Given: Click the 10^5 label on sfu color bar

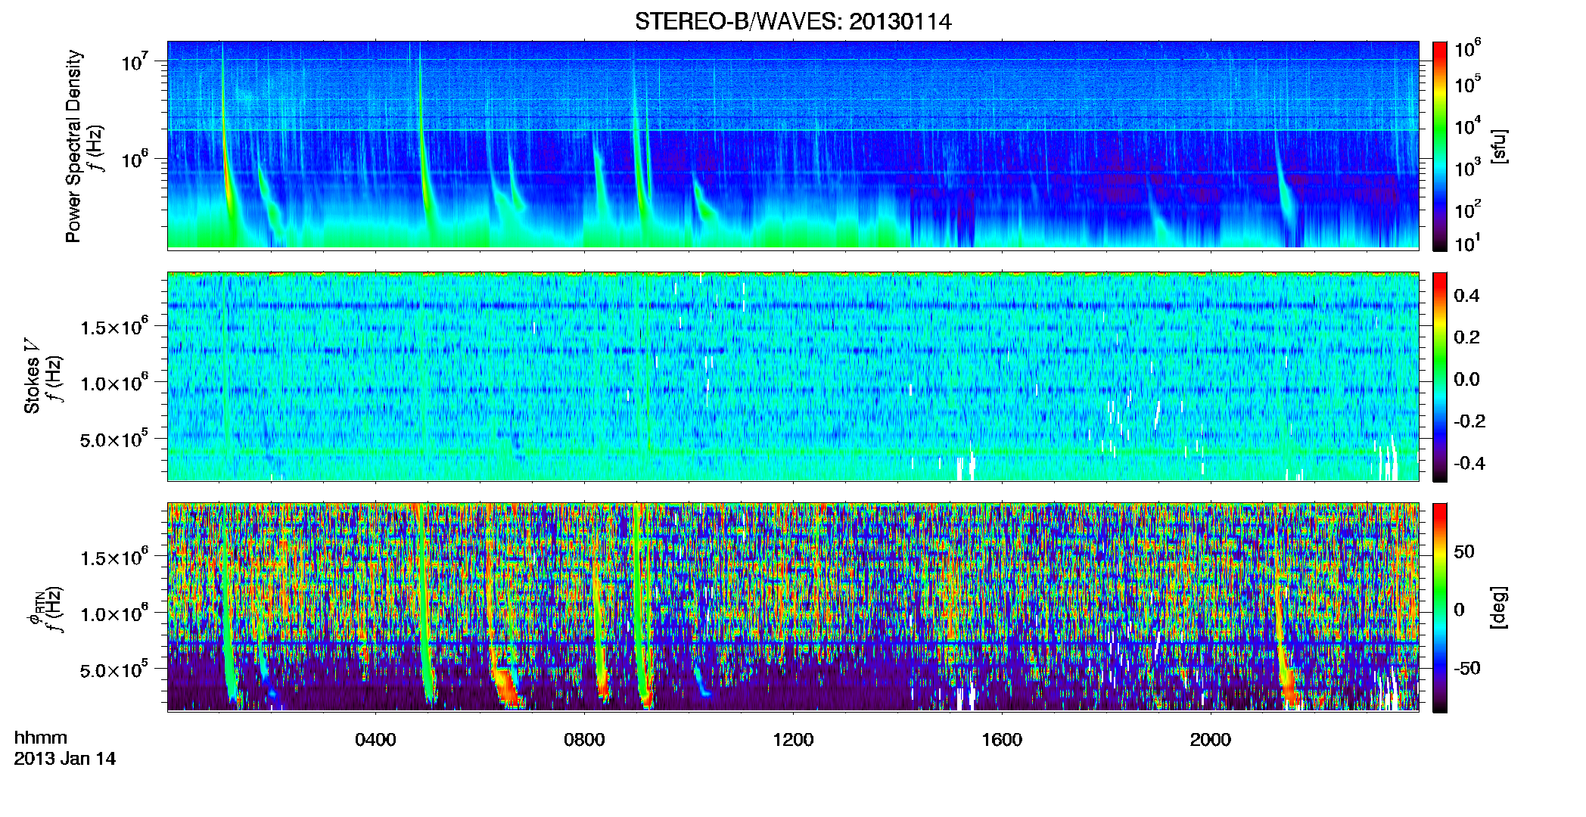Looking at the screenshot, I should 1469,84.
